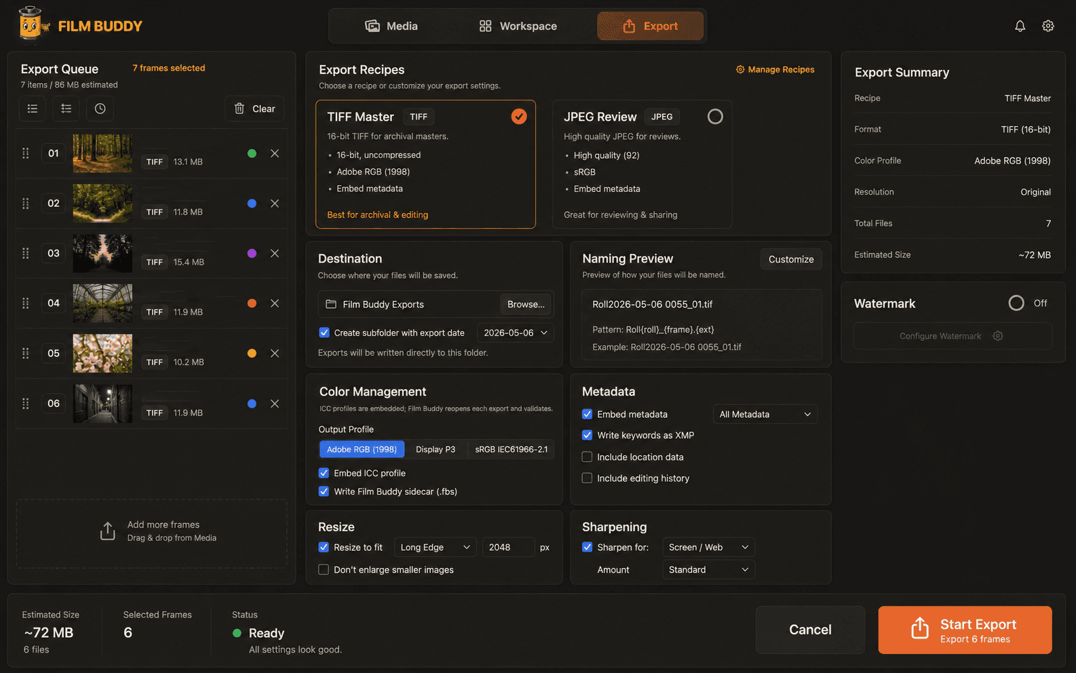
Task: Select the frame 05 blossom thumbnail
Action: coord(102,353)
